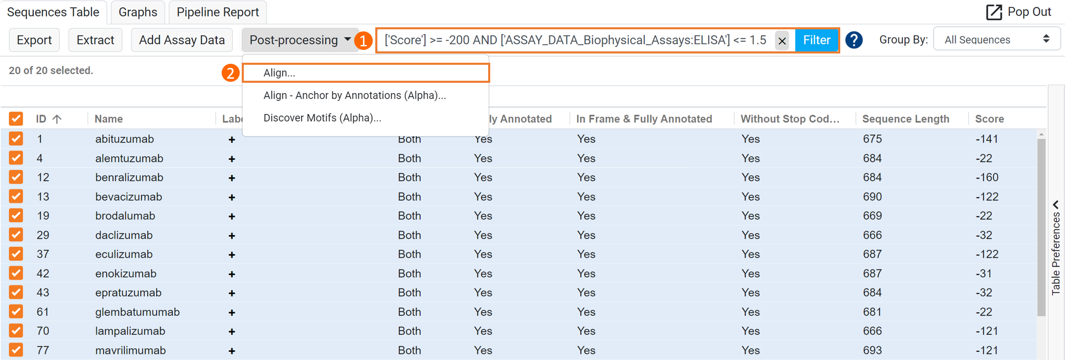
Task: Apply the expression with the Filter button
Action: 817,40
